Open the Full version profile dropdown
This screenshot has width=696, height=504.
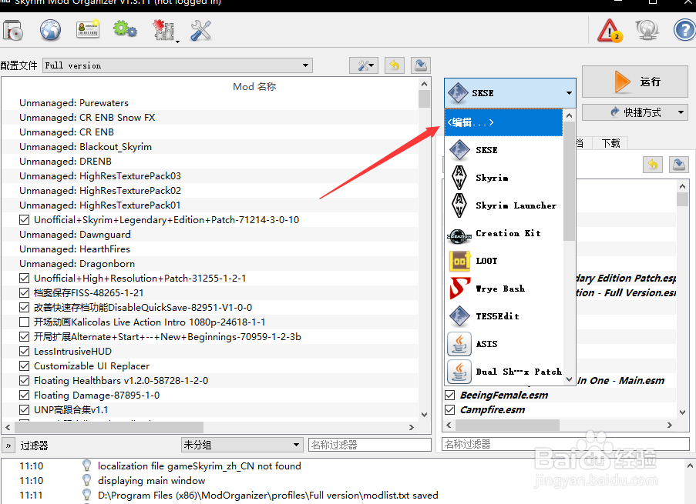point(177,65)
